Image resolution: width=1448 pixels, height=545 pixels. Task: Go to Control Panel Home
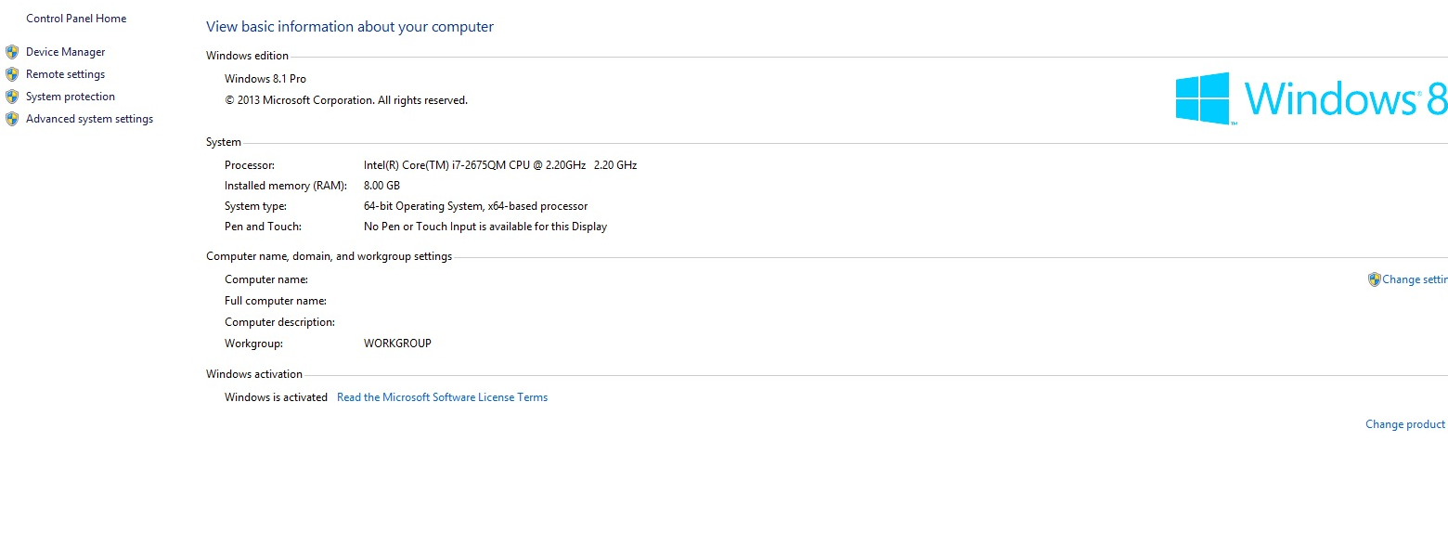coord(76,19)
